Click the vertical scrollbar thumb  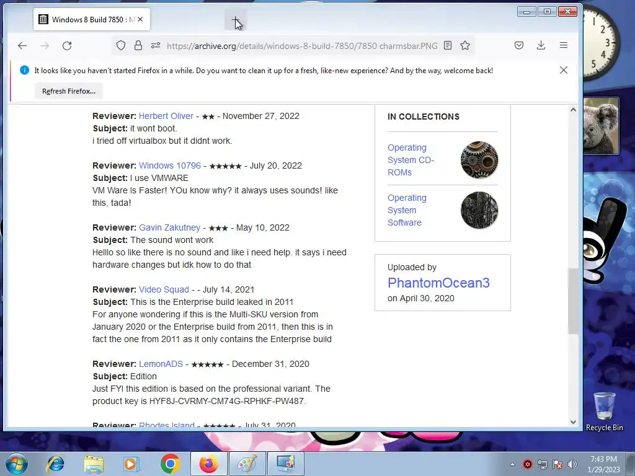(x=572, y=301)
